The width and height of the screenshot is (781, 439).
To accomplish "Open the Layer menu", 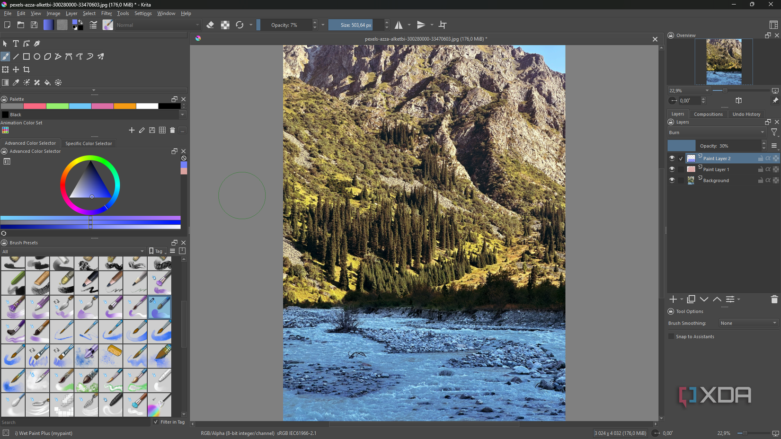I will click(71, 13).
